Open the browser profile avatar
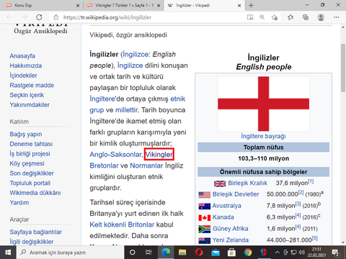The height and width of the screenshot is (259, 346). click(321, 17)
